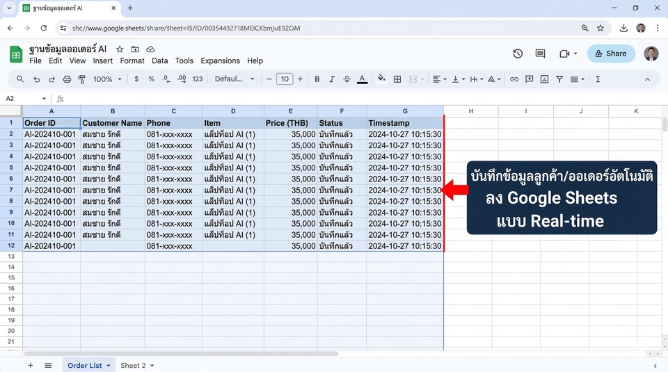Open the borders tool
668x372 pixels.
tap(397, 79)
